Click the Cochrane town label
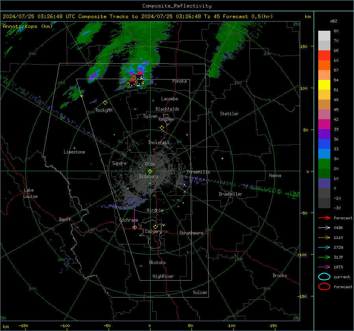 (129, 220)
